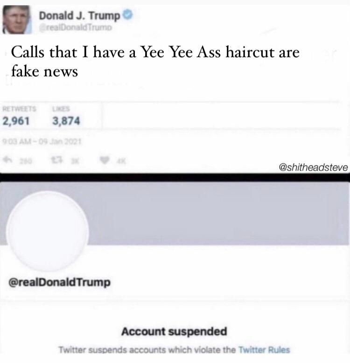350x363 pixels.
Task: Click the blue verified badge next to Trump
Action: [128, 14]
